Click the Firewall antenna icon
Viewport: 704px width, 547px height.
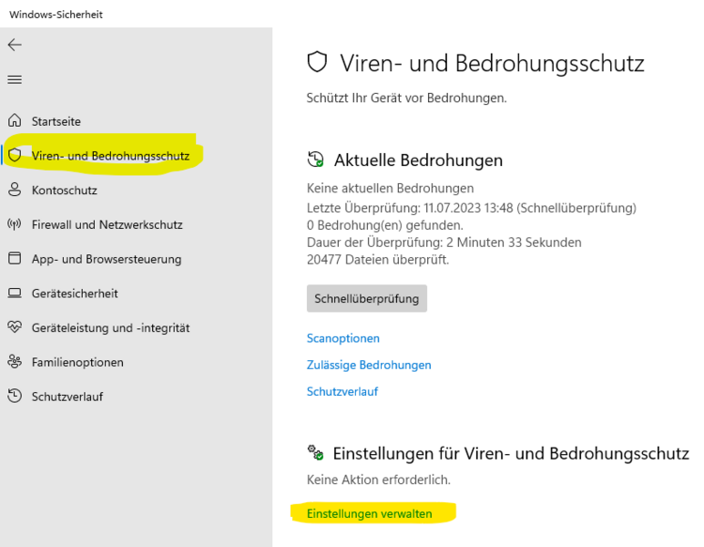(15, 224)
